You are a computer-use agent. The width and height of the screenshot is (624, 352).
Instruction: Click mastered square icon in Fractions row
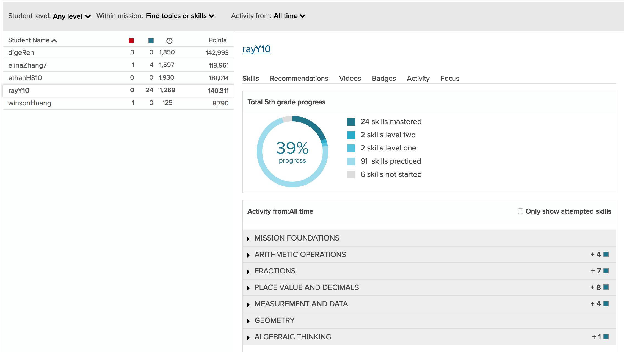pos(606,271)
